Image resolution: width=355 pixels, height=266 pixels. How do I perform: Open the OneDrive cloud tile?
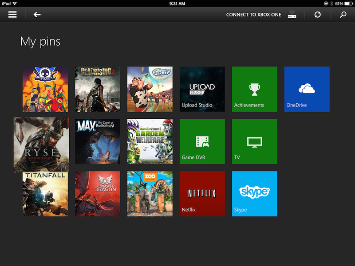(x=307, y=89)
